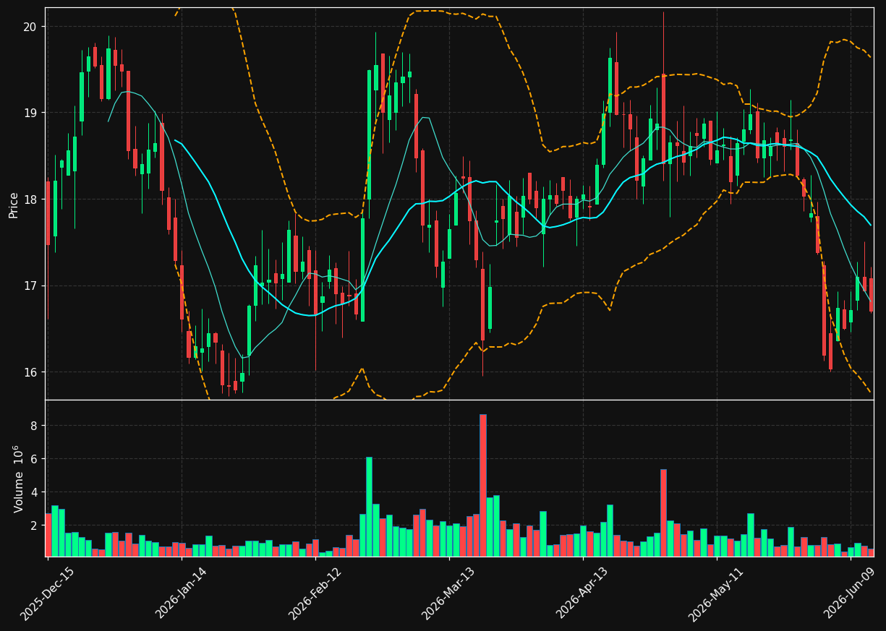Click the Volume axis title

[20, 478]
